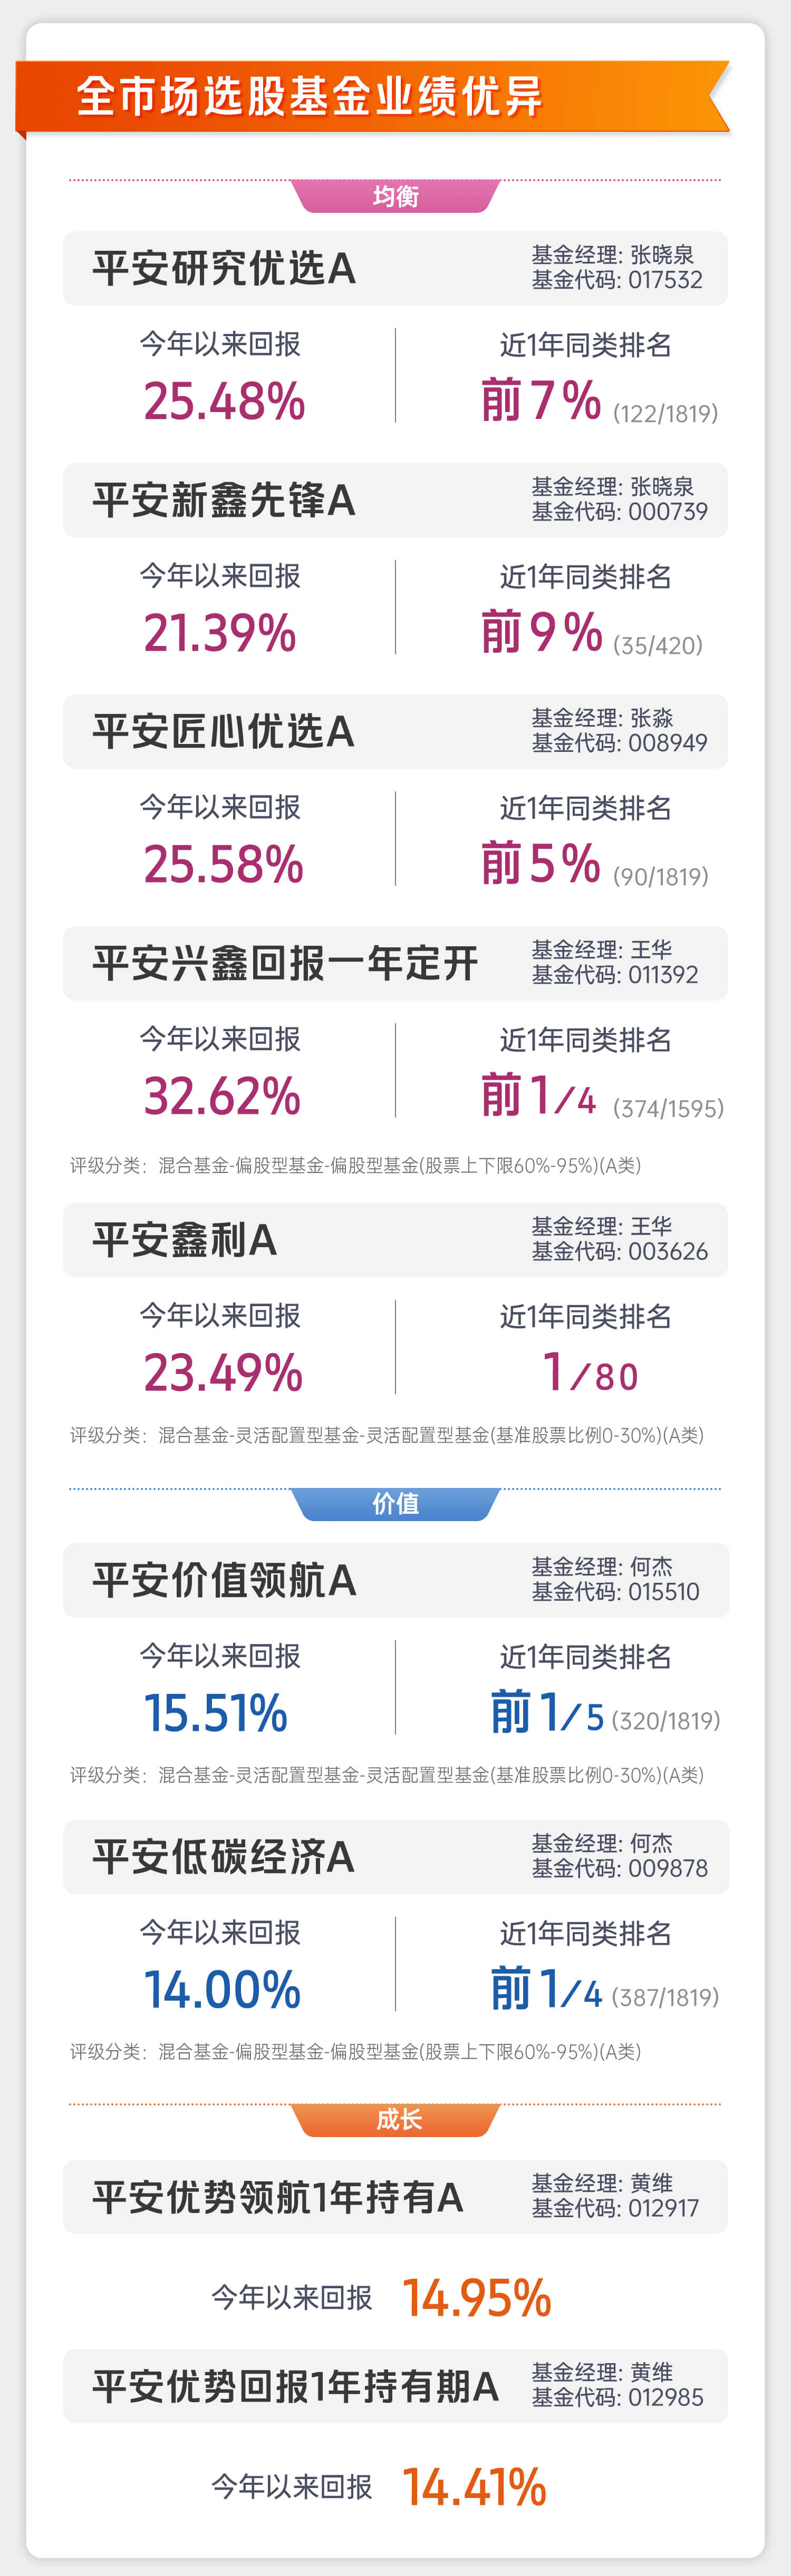Open 平安兴鑫回报一年定开 fund header
The width and height of the screenshot is (791, 2576).
(395, 963)
